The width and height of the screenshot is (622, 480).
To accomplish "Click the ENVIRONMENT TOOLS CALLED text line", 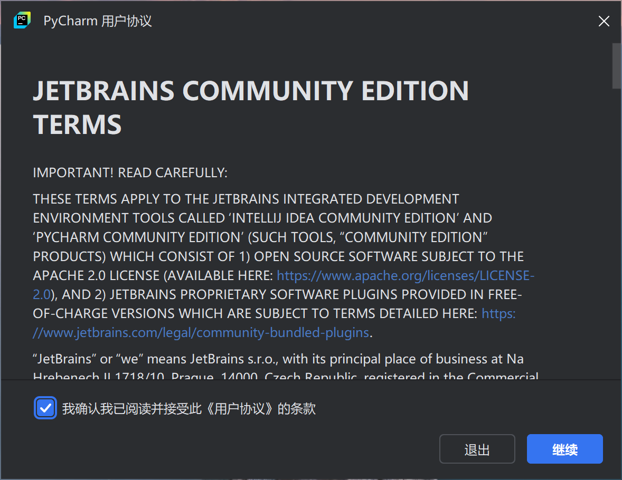I will (x=262, y=218).
